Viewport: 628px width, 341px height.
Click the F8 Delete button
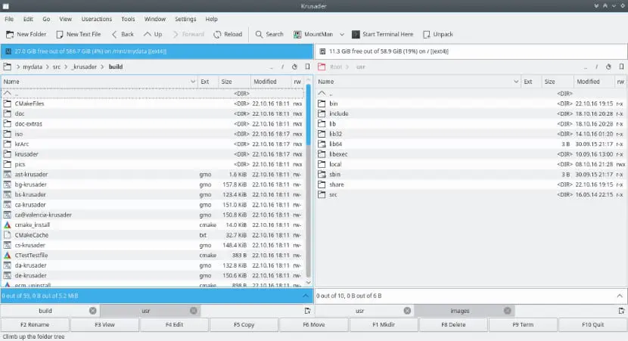[453, 324]
